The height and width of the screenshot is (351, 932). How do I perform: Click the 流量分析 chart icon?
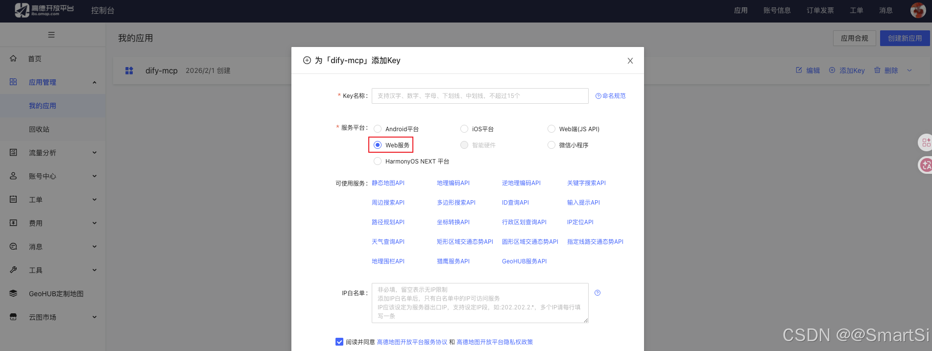coord(13,152)
